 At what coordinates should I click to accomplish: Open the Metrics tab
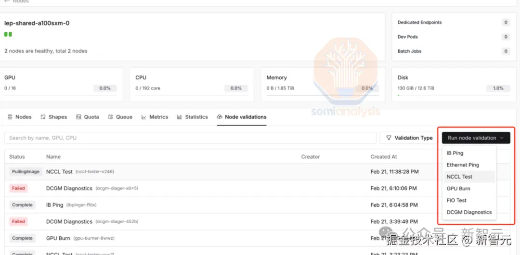point(155,117)
